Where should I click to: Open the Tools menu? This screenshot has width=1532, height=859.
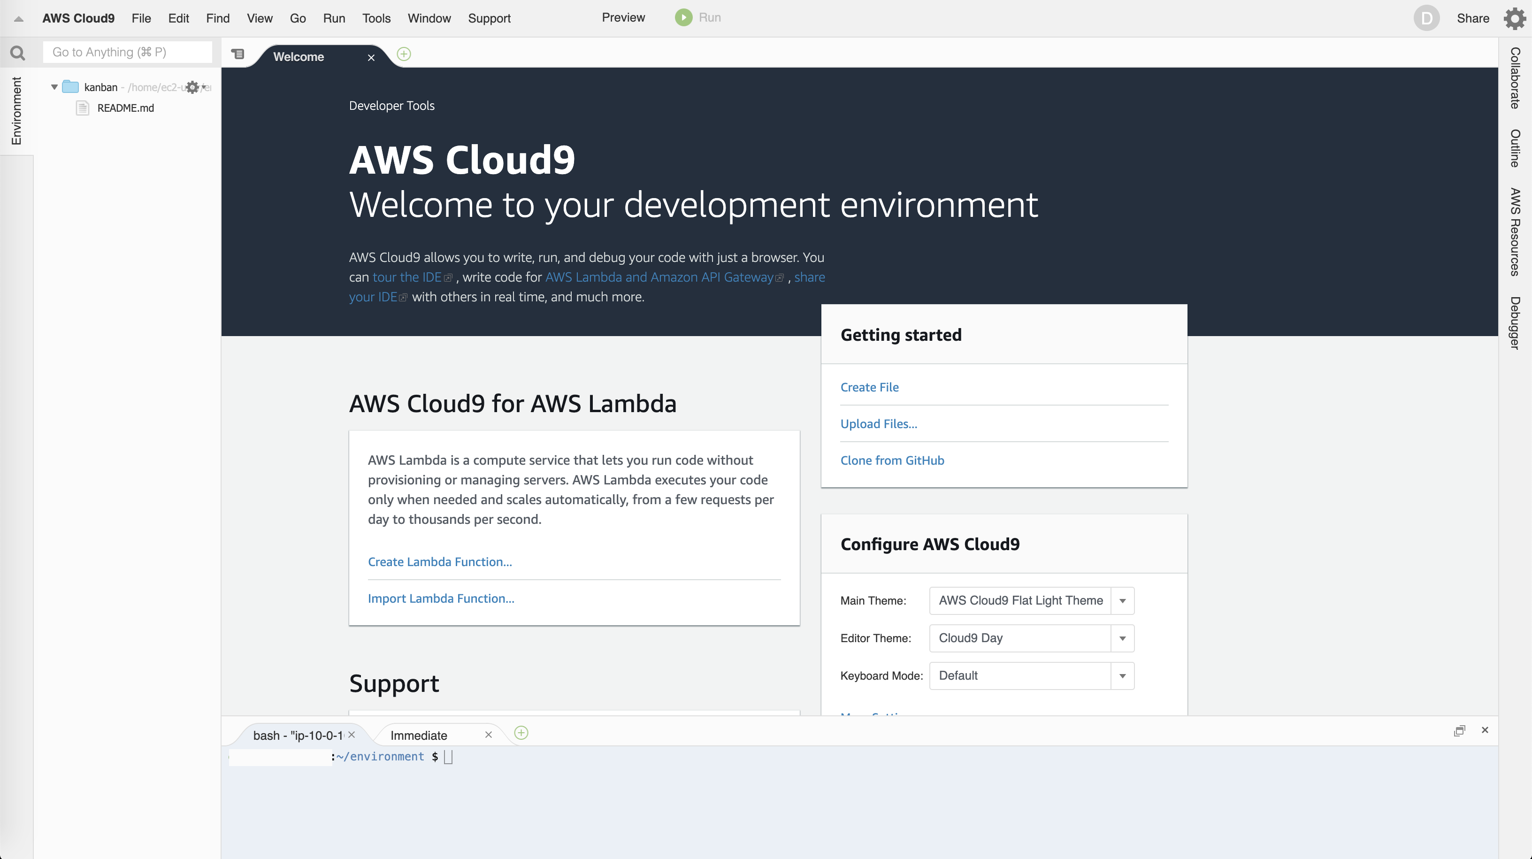coord(376,18)
